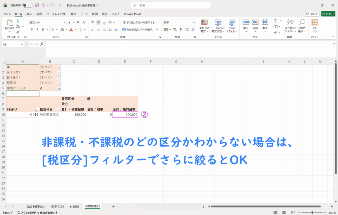Viewport: 338px width, 215px height.
Task: Click the 共有 share button
Action: (328, 14)
